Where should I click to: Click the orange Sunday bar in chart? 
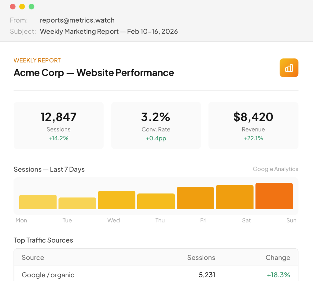(x=274, y=196)
